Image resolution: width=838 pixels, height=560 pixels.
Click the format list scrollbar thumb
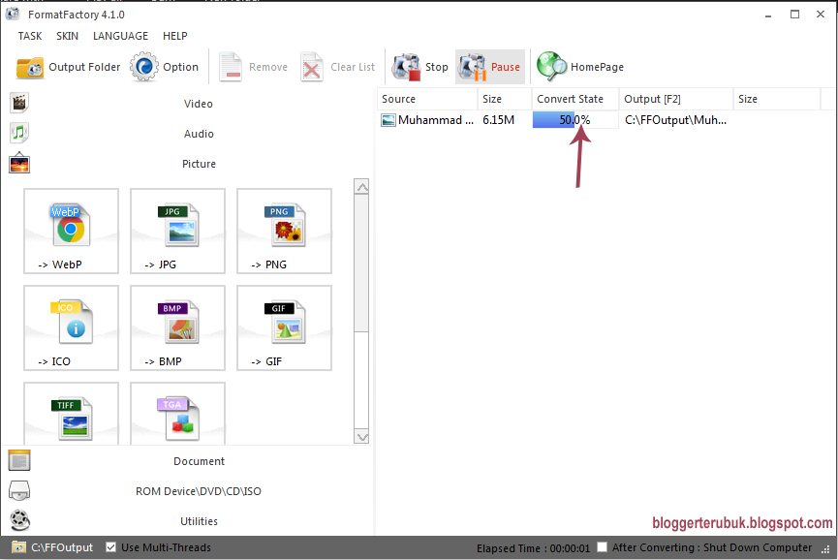[361, 264]
